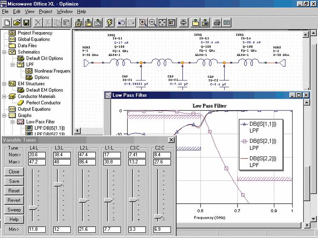
Task: Click the Redo arrow icon
Action: coord(131,22)
